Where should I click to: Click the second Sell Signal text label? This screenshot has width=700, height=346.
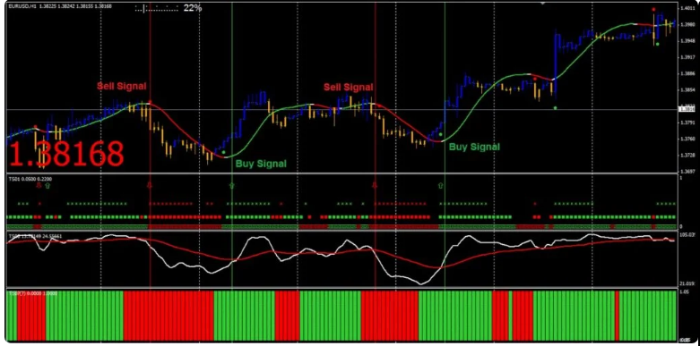tap(349, 87)
